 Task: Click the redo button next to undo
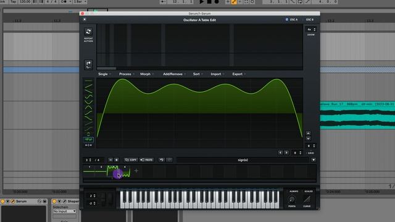[169, 160]
